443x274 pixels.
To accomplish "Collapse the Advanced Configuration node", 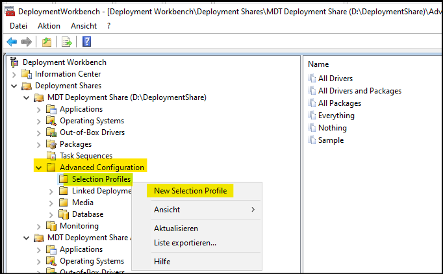I will pos(39,168).
